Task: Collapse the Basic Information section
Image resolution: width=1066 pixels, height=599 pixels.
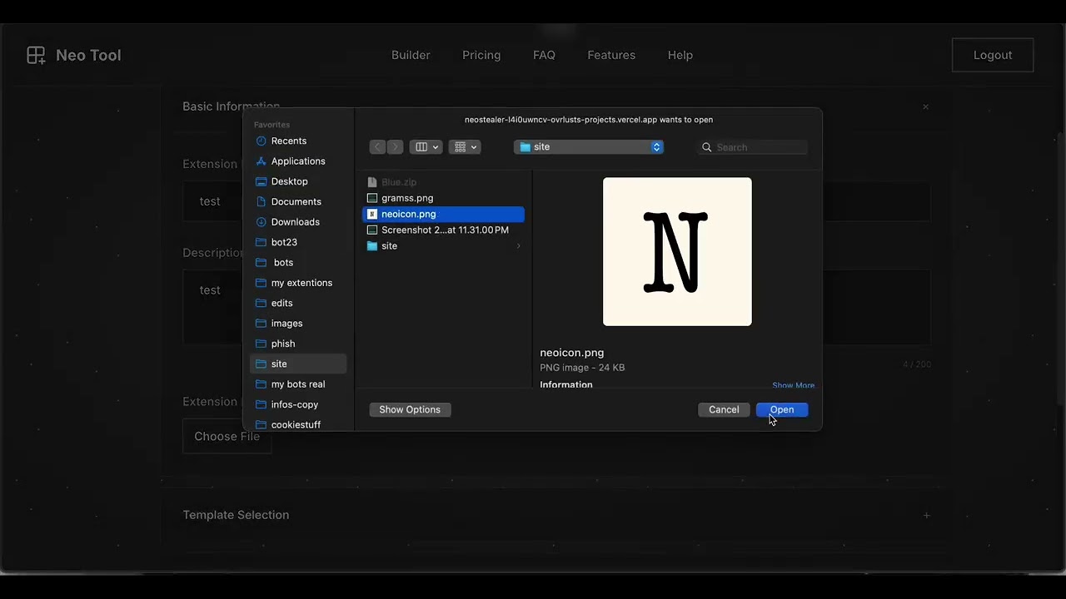Action: pos(925,107)
